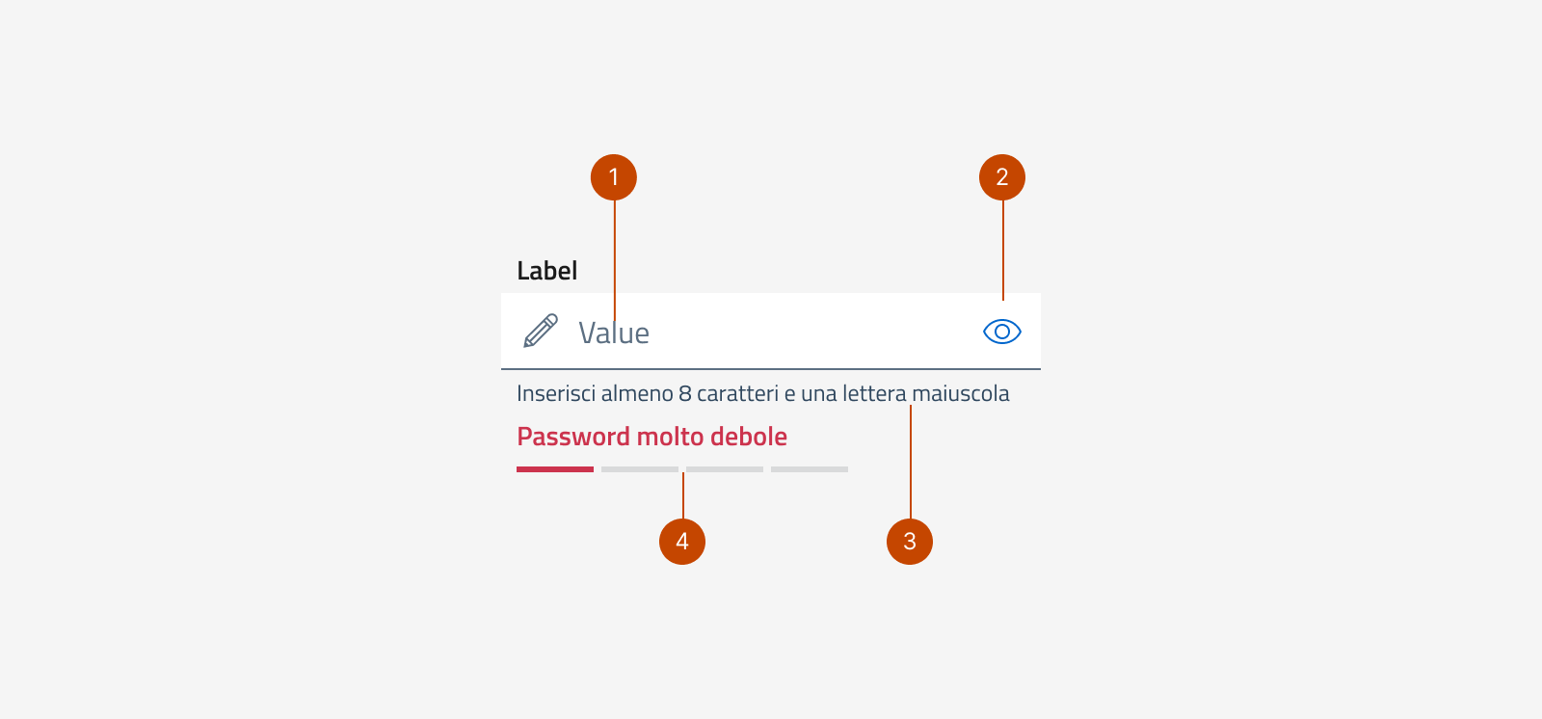Screen dimensions: 1542x719
Task: Click the second gray strength meter segment
Action: [639, 468]
